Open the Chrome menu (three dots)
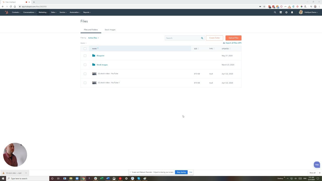 [319, 7]
